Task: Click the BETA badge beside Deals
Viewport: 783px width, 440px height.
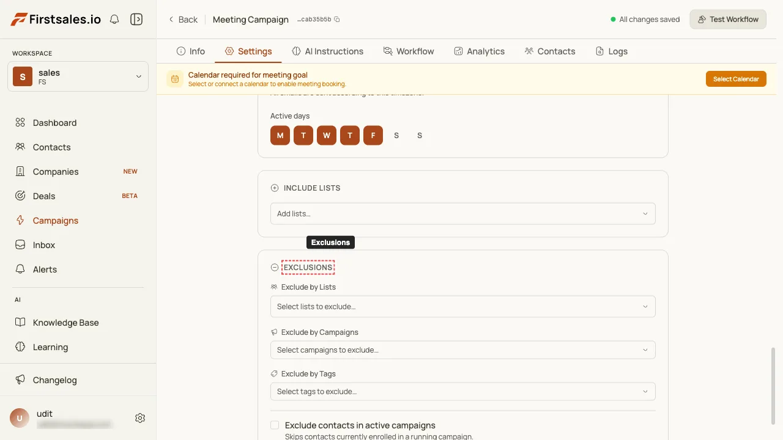Action: (x=130, y=196)
